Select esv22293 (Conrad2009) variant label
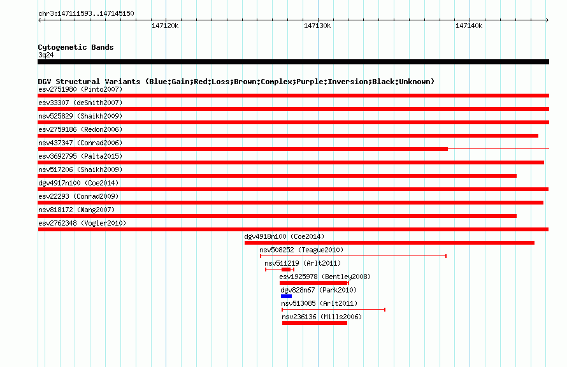This screenshot has height=367, width=567. click(78, 196)
